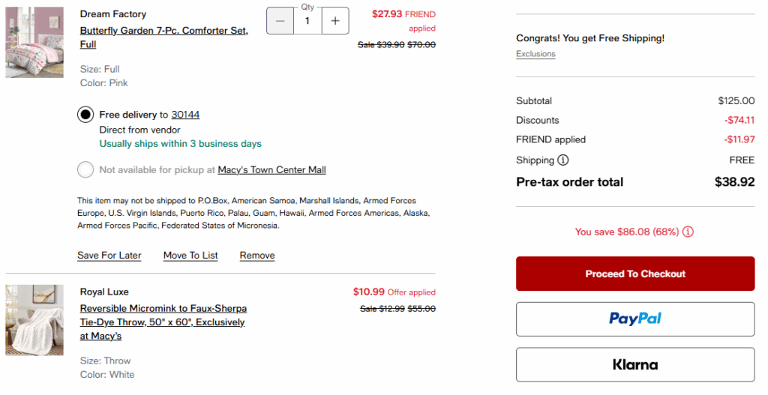Pay with the PayPal button

(635, 319)
